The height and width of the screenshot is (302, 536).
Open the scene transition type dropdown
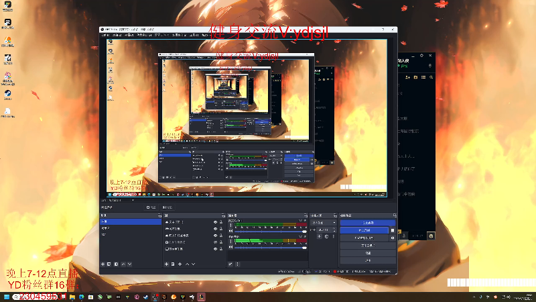pyautogui.click(x=324, y=223)
